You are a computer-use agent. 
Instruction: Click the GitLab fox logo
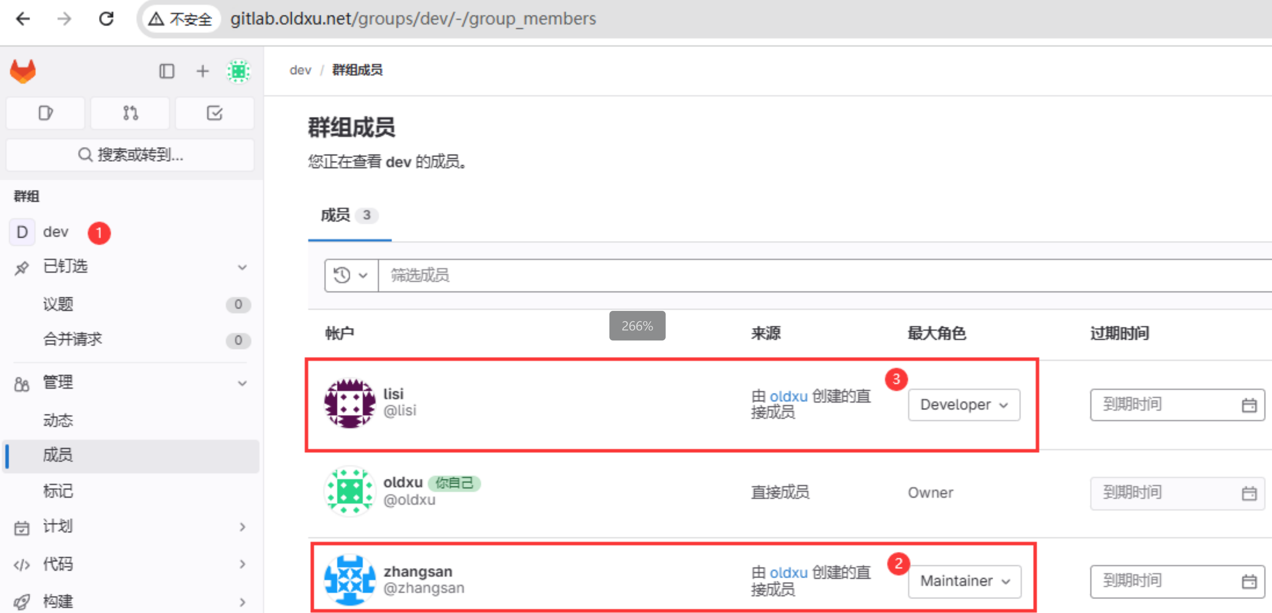pos(23,72)
